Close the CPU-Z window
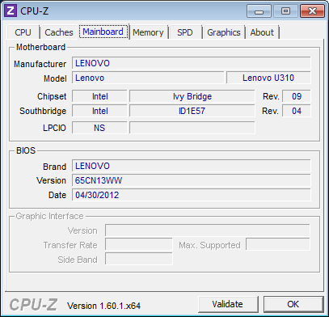The image size is (329, 317). [x=312, y=11]
